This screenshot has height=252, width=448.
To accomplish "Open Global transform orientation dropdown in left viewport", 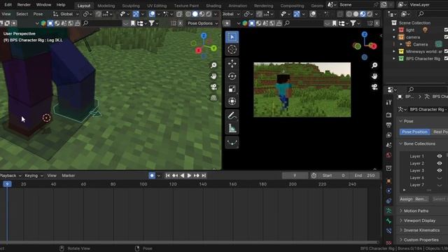I will click(66, 14).
